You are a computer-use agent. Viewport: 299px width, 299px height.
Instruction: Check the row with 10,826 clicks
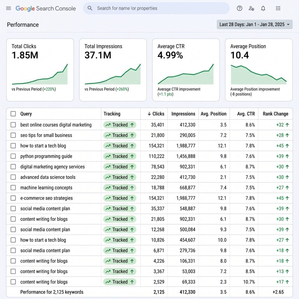[13, 240]
